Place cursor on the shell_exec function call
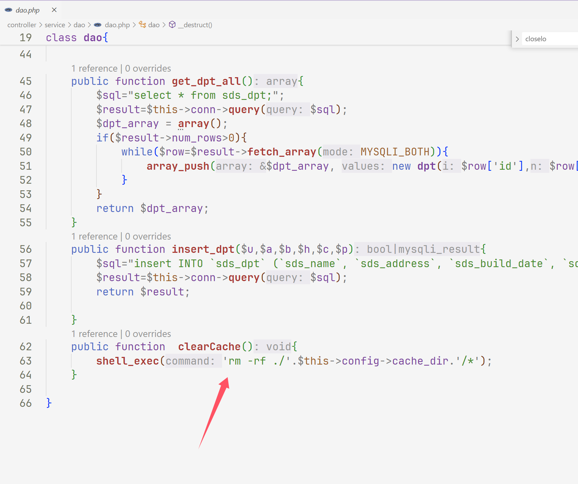Image resolution: width=578 pixels, height=484 pixels. point(128,361)
